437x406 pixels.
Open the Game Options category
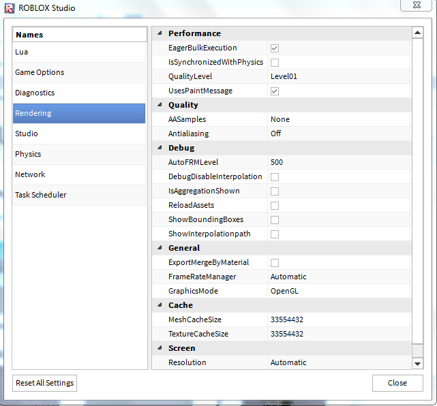point(79,72)
